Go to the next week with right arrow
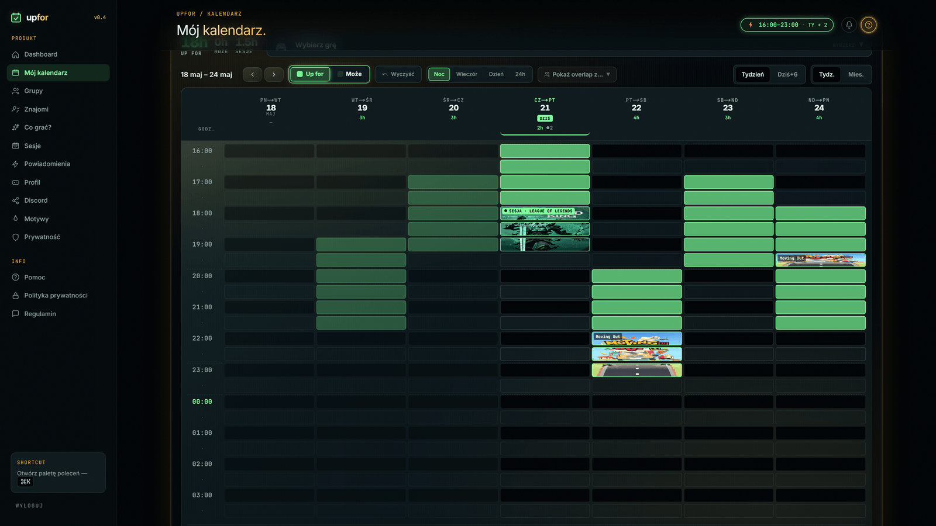This screenshot has height=526, width=936. (274, 74)
